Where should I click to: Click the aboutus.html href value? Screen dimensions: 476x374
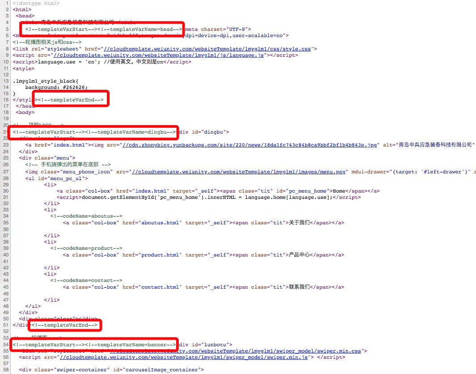click(160, 223)
